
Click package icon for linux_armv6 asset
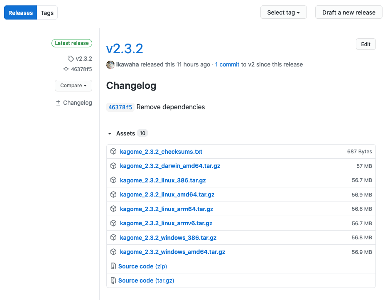pyautogui.click(x=113, y=223)
